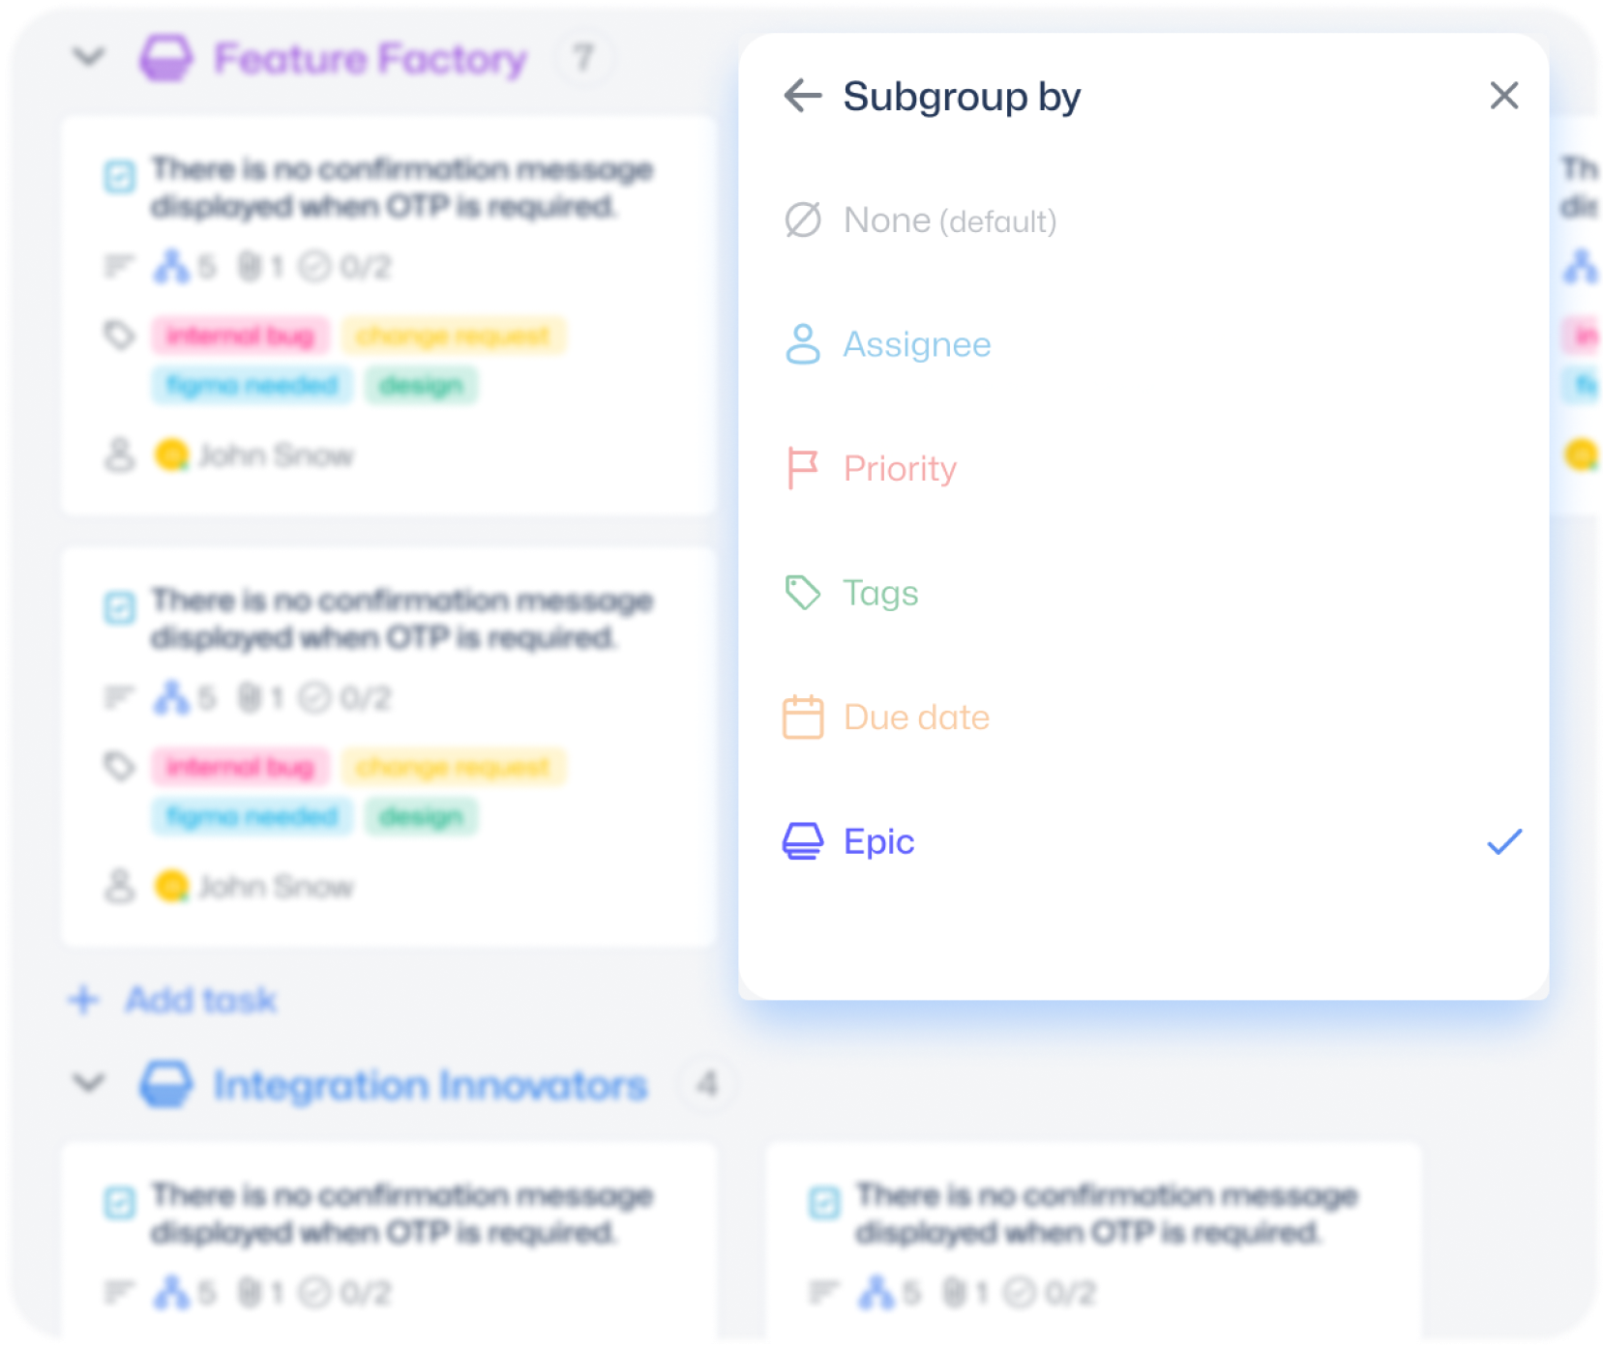
Task: Click the pink internal bug tag on first card
Action: coord(240,336)
